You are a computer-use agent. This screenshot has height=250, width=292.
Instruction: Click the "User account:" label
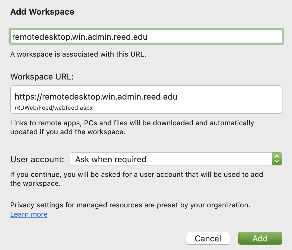38,159
